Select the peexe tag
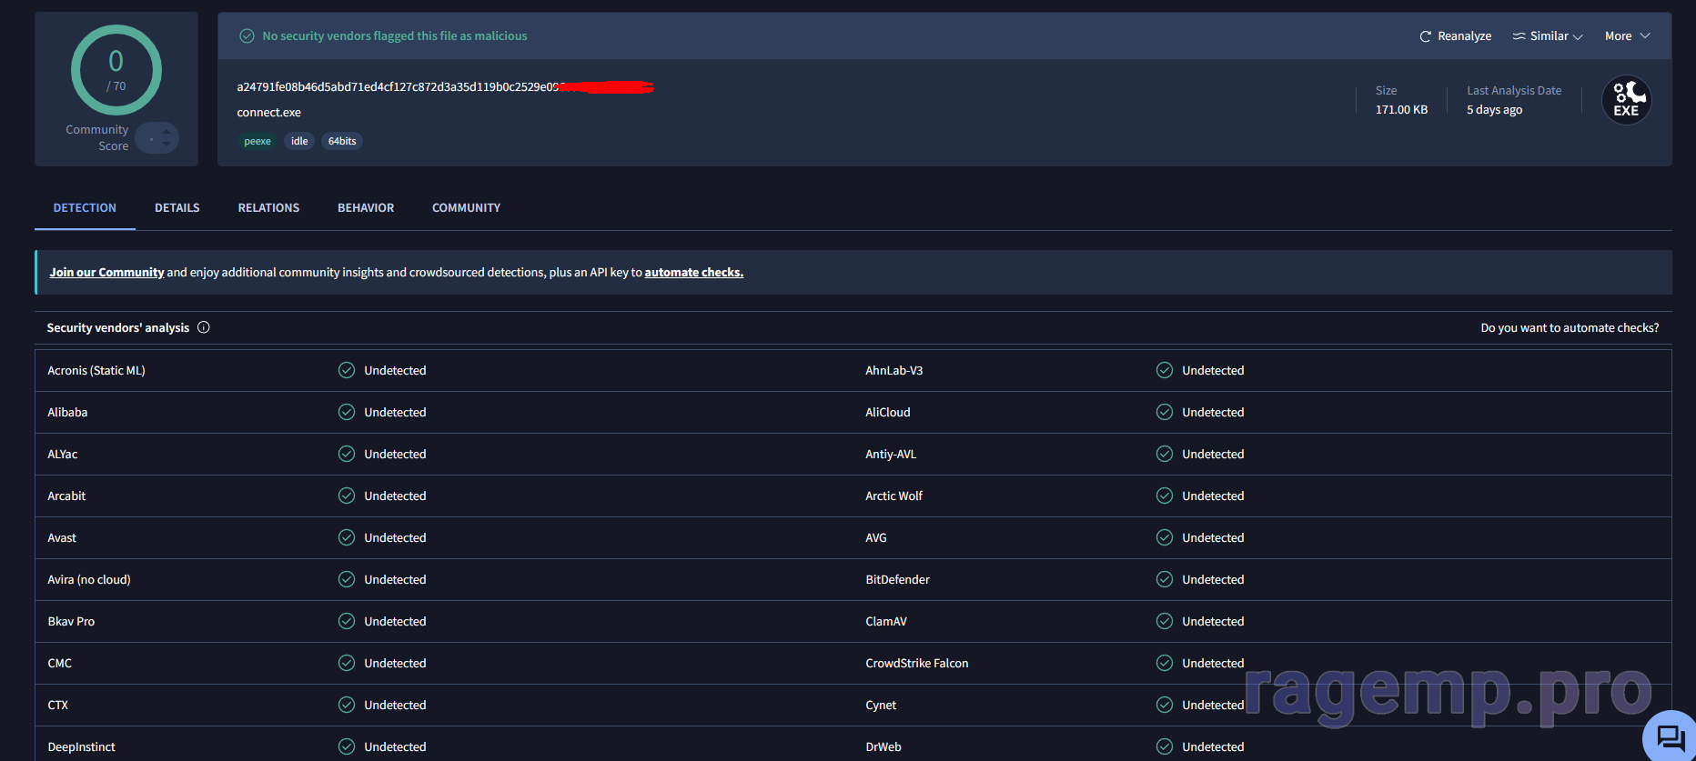The width and height of the screenshot is (1696, 761). (x=257, y=141)
